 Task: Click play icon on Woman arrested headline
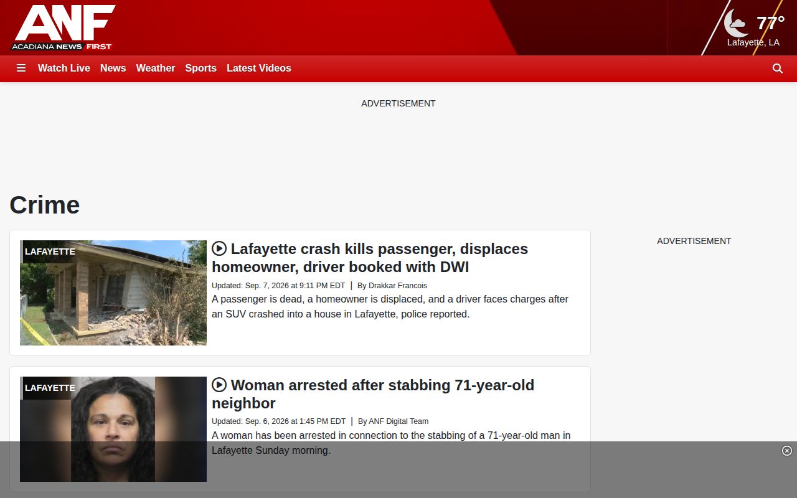219,385
